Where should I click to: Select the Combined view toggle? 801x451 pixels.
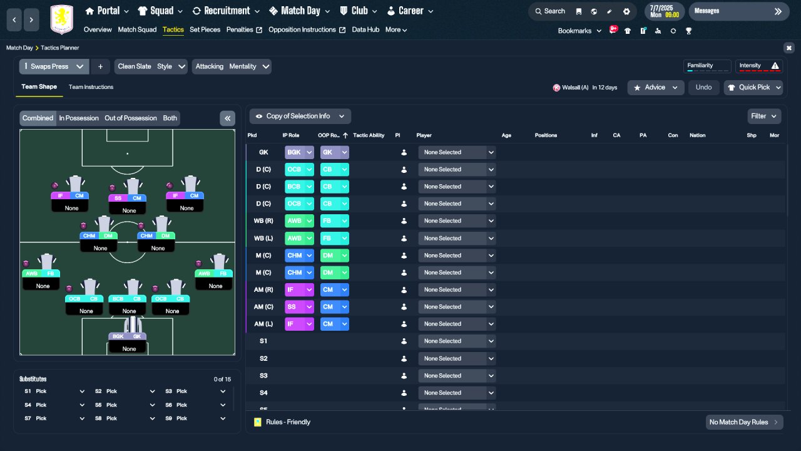coord(38,118)
